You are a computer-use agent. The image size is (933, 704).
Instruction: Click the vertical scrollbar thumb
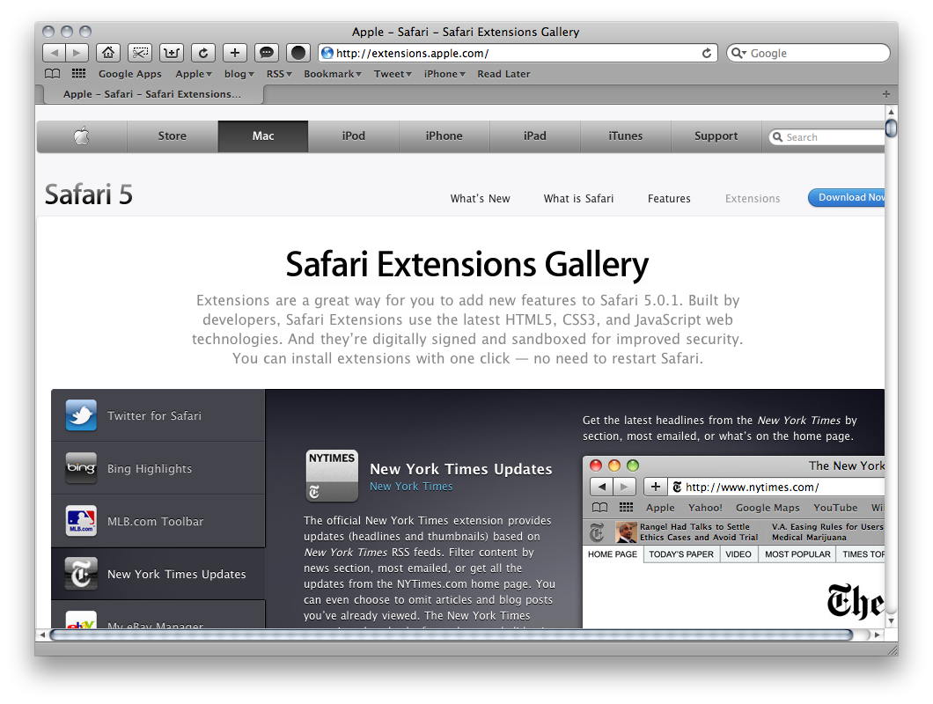coord(891,128)
